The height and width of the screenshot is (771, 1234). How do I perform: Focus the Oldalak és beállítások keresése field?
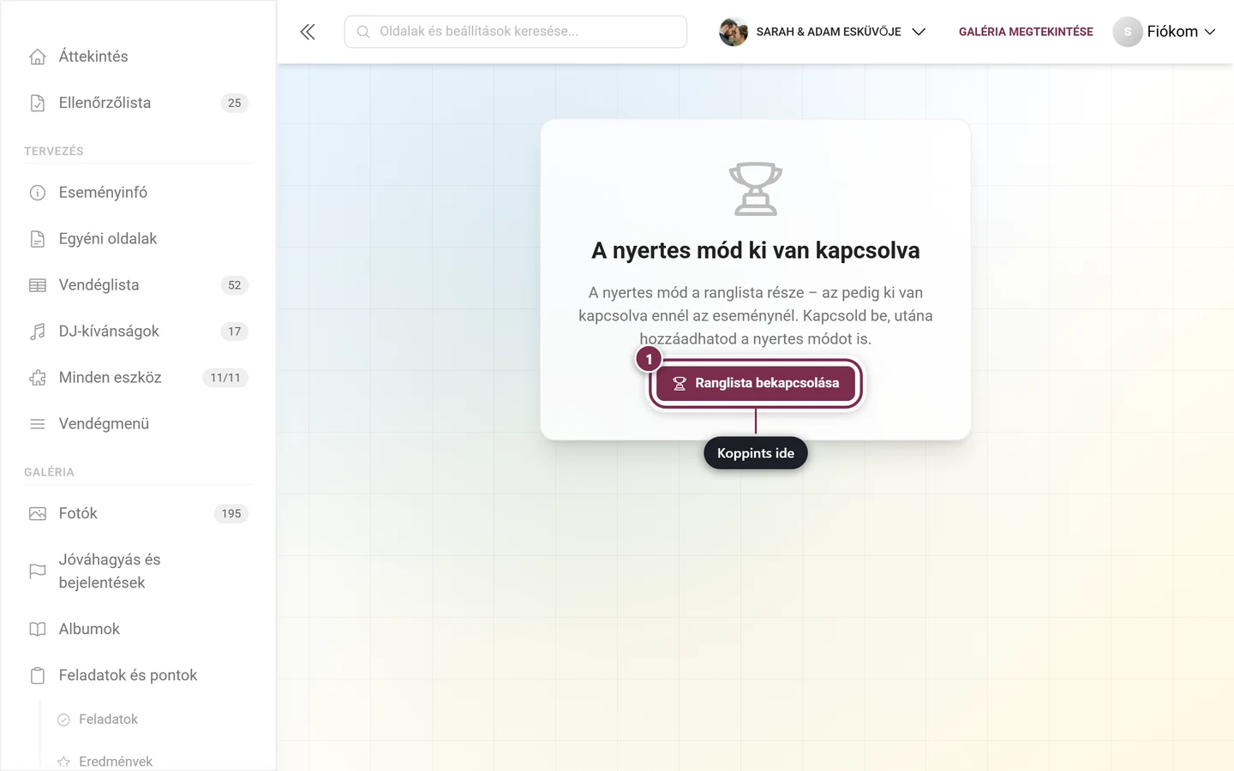click(516, 32)
